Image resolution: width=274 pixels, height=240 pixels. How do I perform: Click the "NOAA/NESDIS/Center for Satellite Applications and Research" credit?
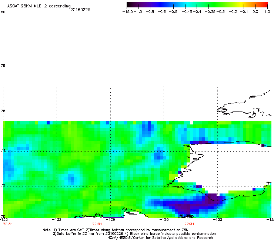(x=160, y=238)
